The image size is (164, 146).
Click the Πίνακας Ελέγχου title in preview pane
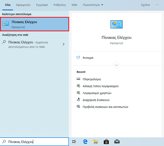click(116, 38)
